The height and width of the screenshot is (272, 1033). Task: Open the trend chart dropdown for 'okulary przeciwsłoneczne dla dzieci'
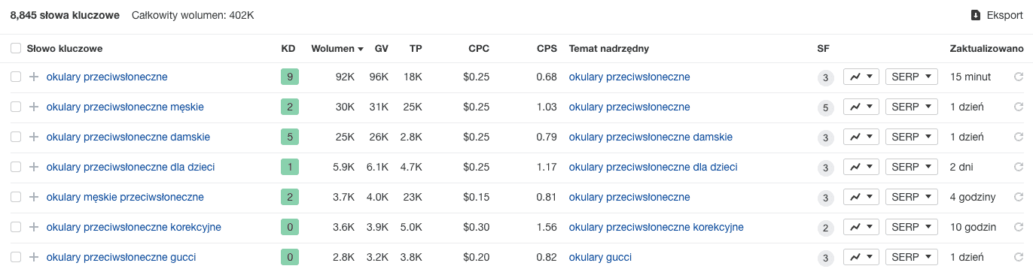tap(861, 167)
